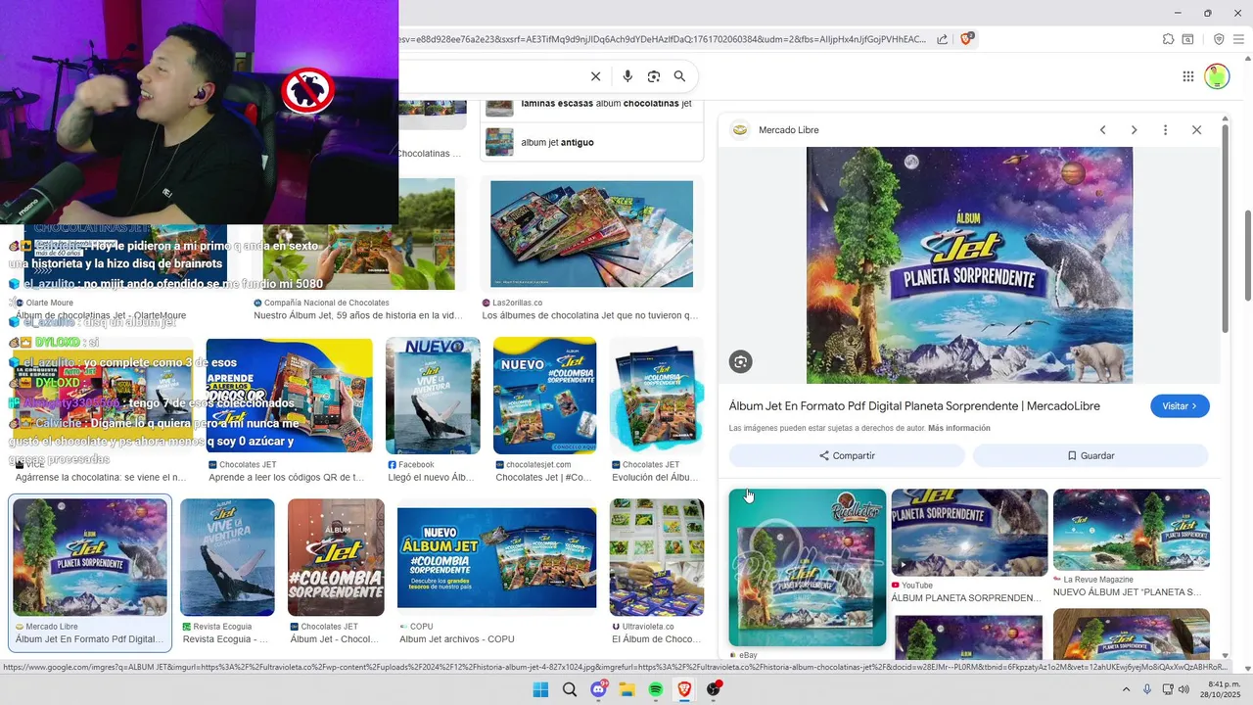Click the search magnifier icon in search bar

pos(679,76)
